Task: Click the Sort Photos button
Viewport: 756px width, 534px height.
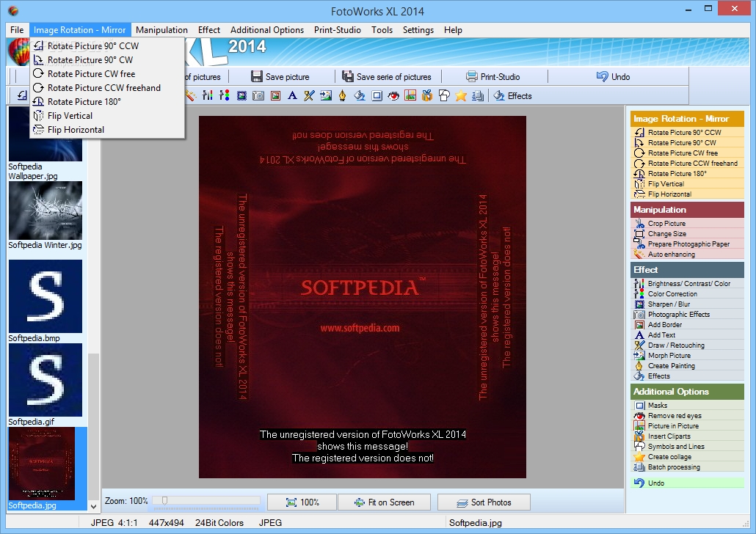Action: tap(484, 502)
